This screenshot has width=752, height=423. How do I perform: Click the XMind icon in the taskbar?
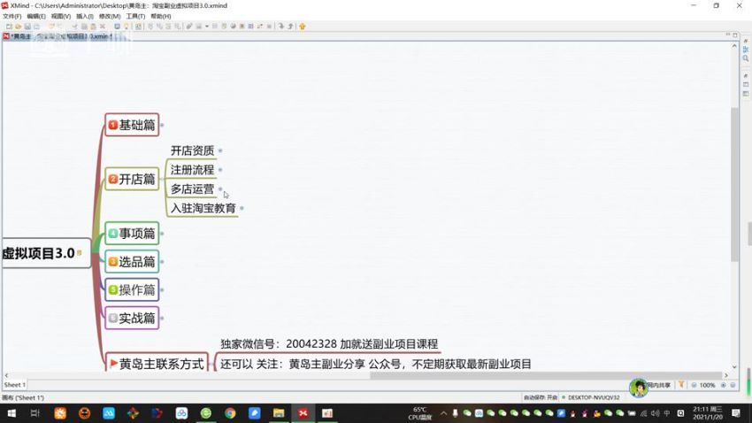(x=303, y=413)
